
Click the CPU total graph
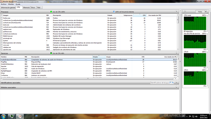[x=195, y=23]
